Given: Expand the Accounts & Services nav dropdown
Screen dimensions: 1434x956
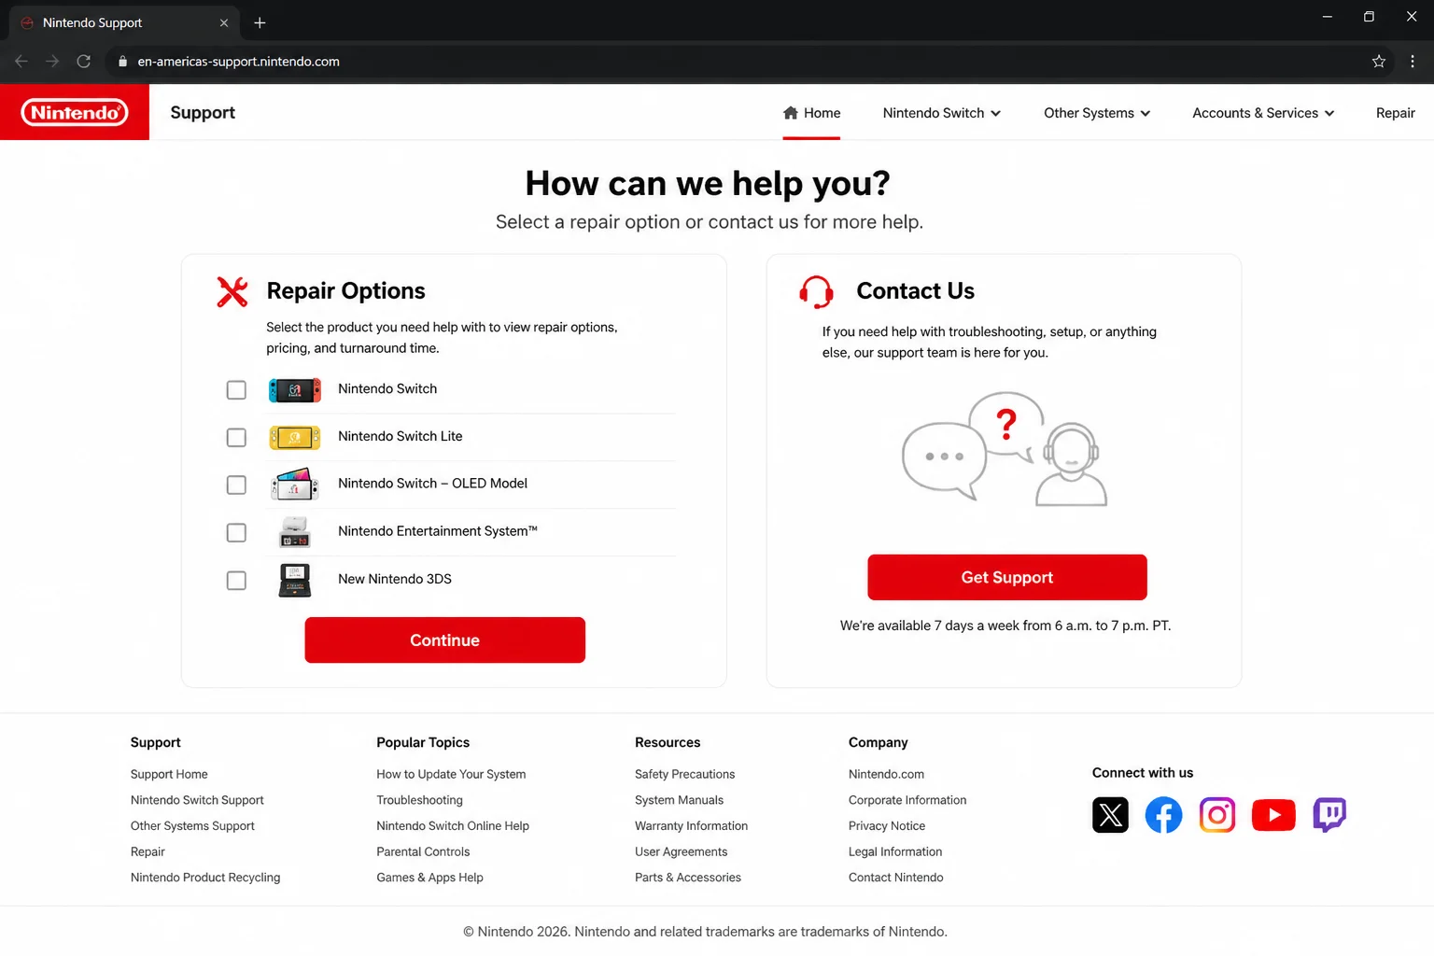Looking at the screenshot, I should tap(1263, 113).
